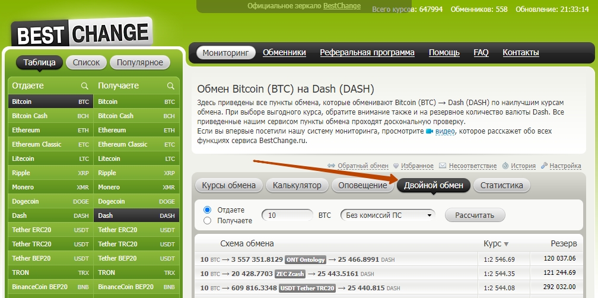Image resolution: width=598 pixels, height=298 pixels.
Task: Switch to the Список view tab
Action: click(x=86, y=62)
